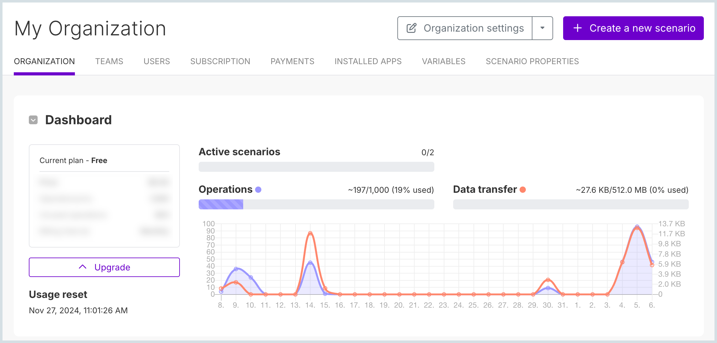717x343 pixels.
Task: Click the upward chevron icon beside Upgrade
Action: (x=82, y=267)
